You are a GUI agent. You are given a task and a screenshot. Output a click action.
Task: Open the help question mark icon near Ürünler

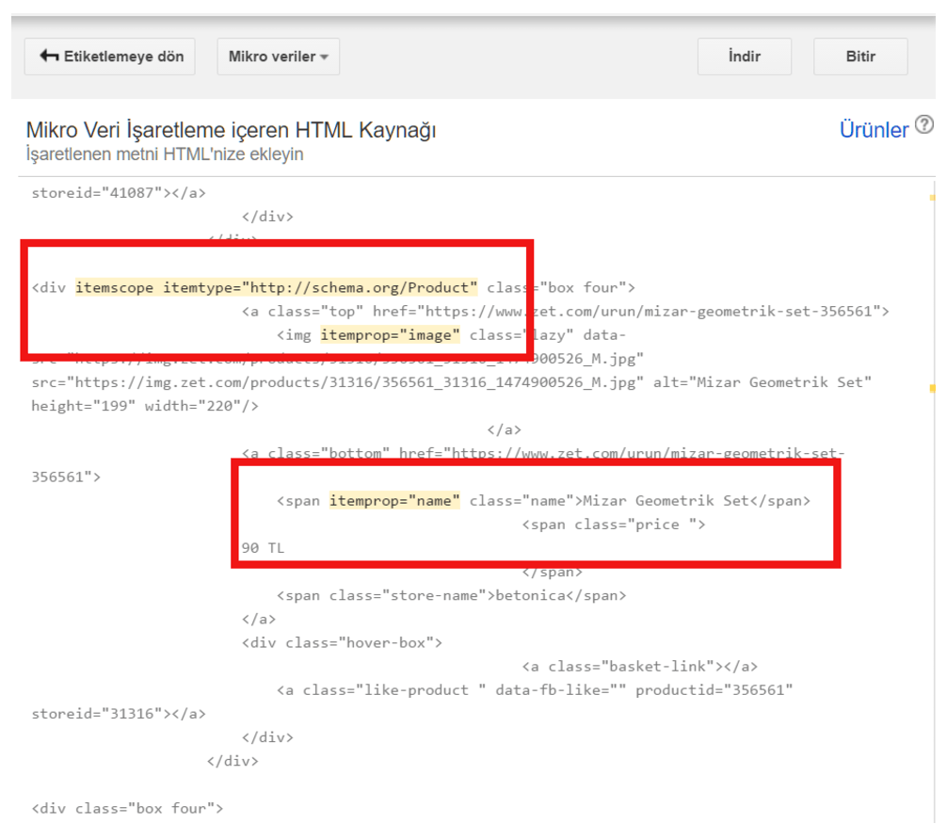[924, 124]
